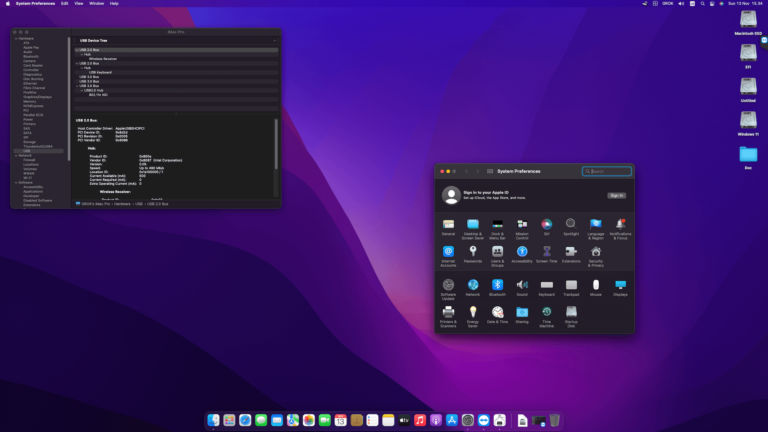Open Startup Disk preferences
This screenshot has height=432, width=768.
[x=571, y=312]
